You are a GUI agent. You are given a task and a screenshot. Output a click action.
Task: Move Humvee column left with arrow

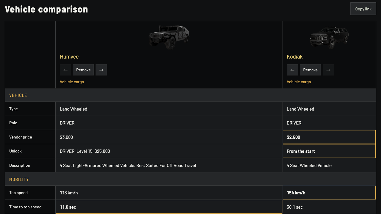65,70
